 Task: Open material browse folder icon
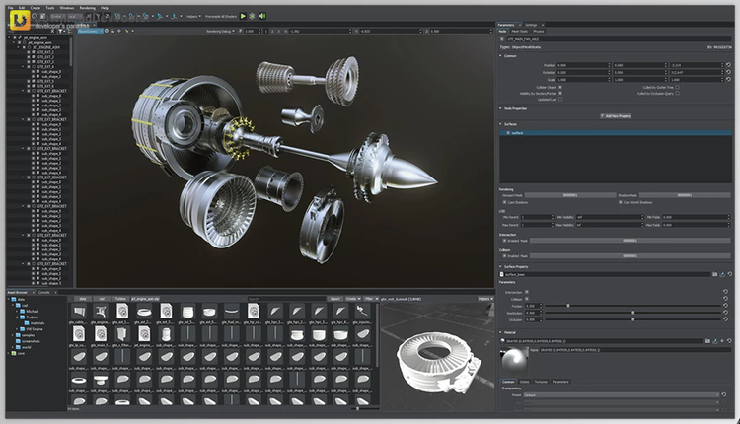(707, 340)
